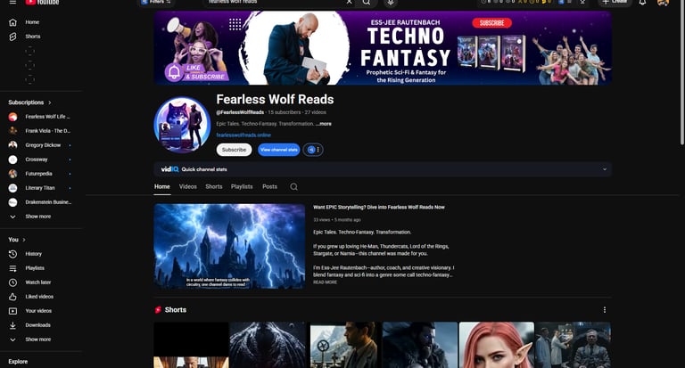The height and width of the screenshot is (368, 685).
Task: Search within the channel using magnifier icon
Action: coord(294,187)
